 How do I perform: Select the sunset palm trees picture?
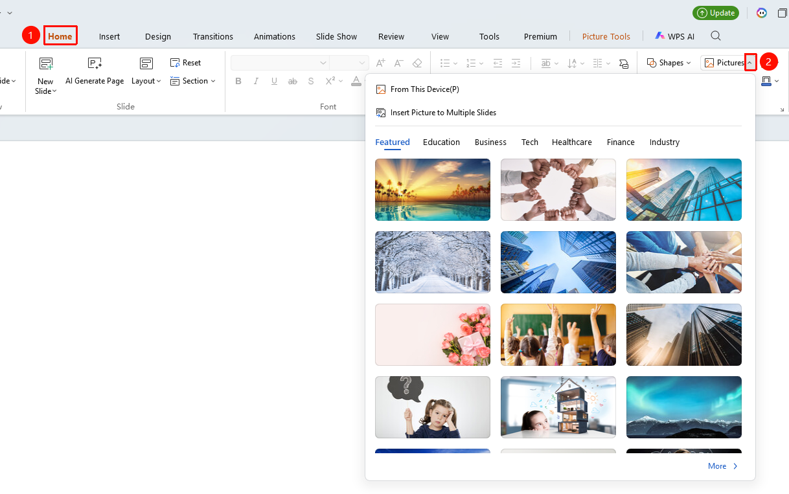433,190
